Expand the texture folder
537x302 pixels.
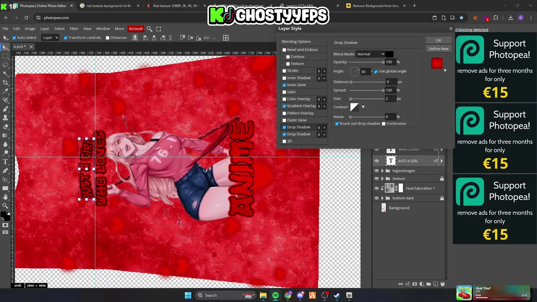382,179
